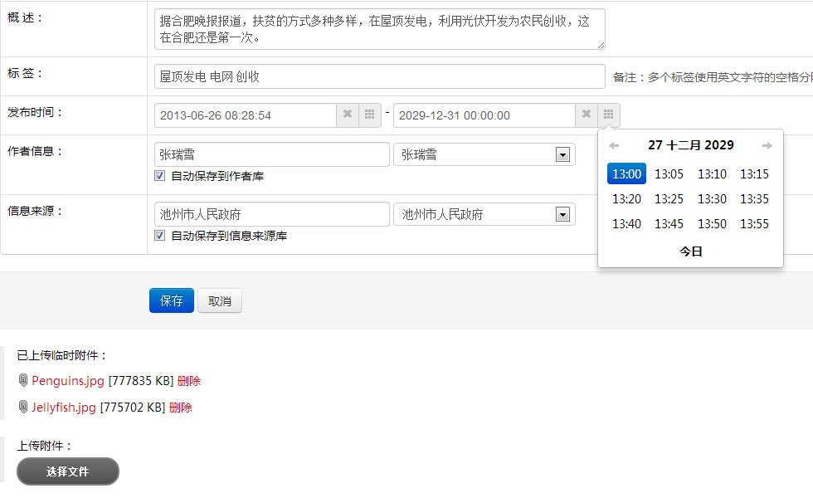Screen dimensions: 813x498
Task: Click the 取消 button
Action: [220, 301]
